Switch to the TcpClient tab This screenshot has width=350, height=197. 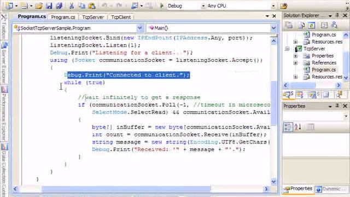(121, 17)
